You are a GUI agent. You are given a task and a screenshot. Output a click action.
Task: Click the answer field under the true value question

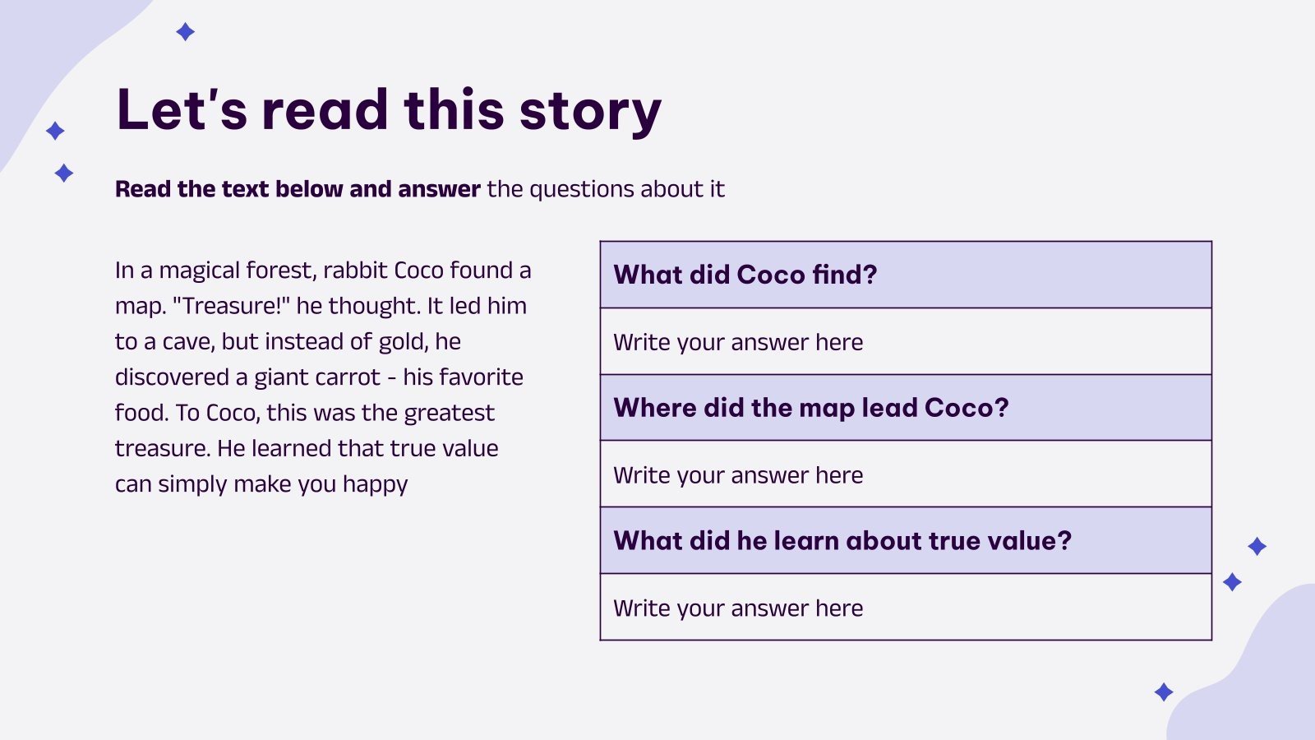click(x=906, y=608)
